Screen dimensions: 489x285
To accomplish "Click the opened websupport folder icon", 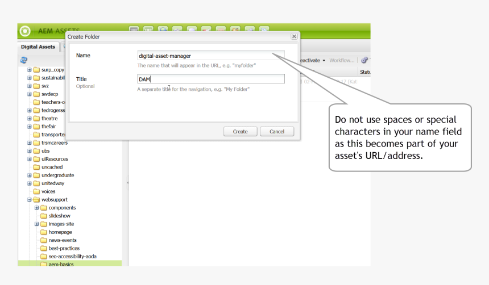I will (36, 199).
